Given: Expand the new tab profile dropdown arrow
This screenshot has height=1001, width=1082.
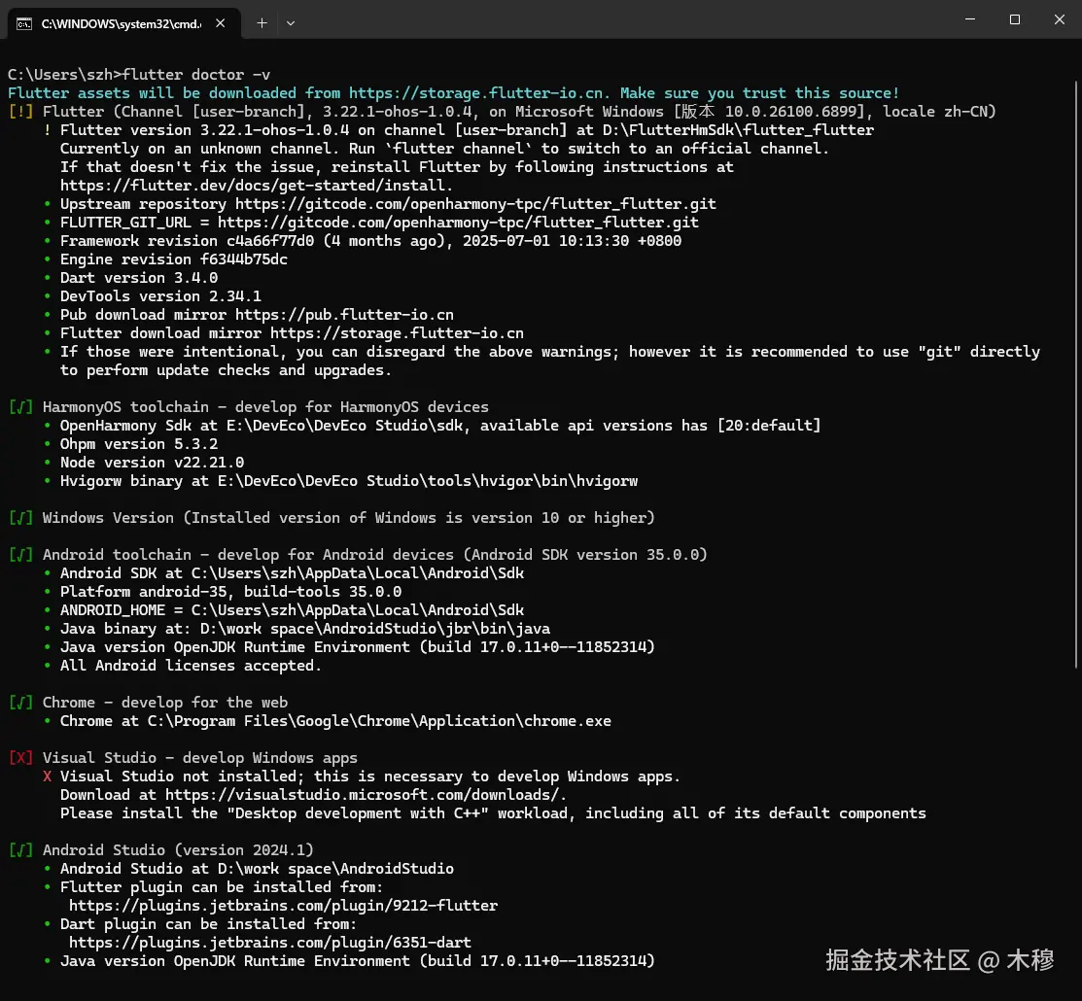Looking at the screenshot, I should tap(291, 23).
